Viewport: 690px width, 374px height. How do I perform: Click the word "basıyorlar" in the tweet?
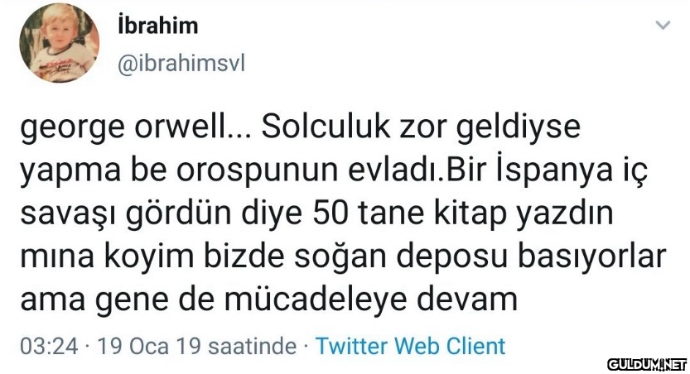point(594,257)
